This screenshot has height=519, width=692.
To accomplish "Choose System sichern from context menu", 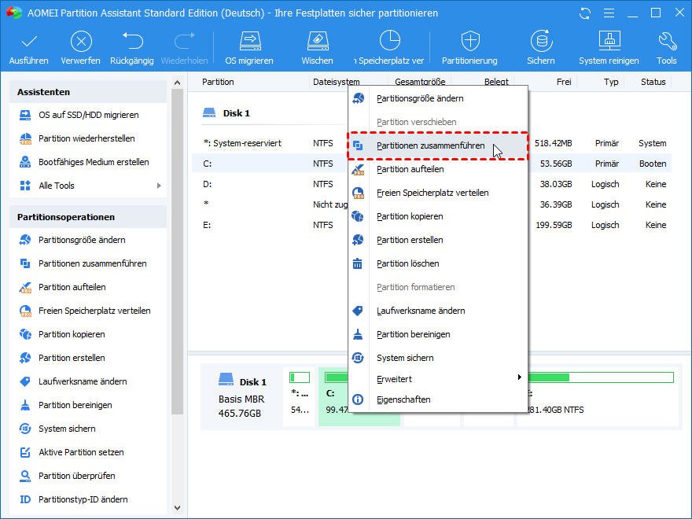I will click(438, 358).
